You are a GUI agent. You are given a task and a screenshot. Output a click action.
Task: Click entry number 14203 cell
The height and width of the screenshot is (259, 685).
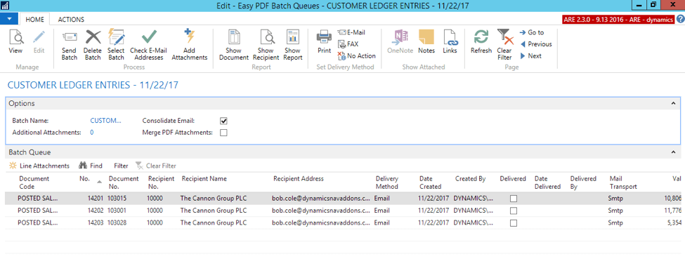[x=96, y=223]
